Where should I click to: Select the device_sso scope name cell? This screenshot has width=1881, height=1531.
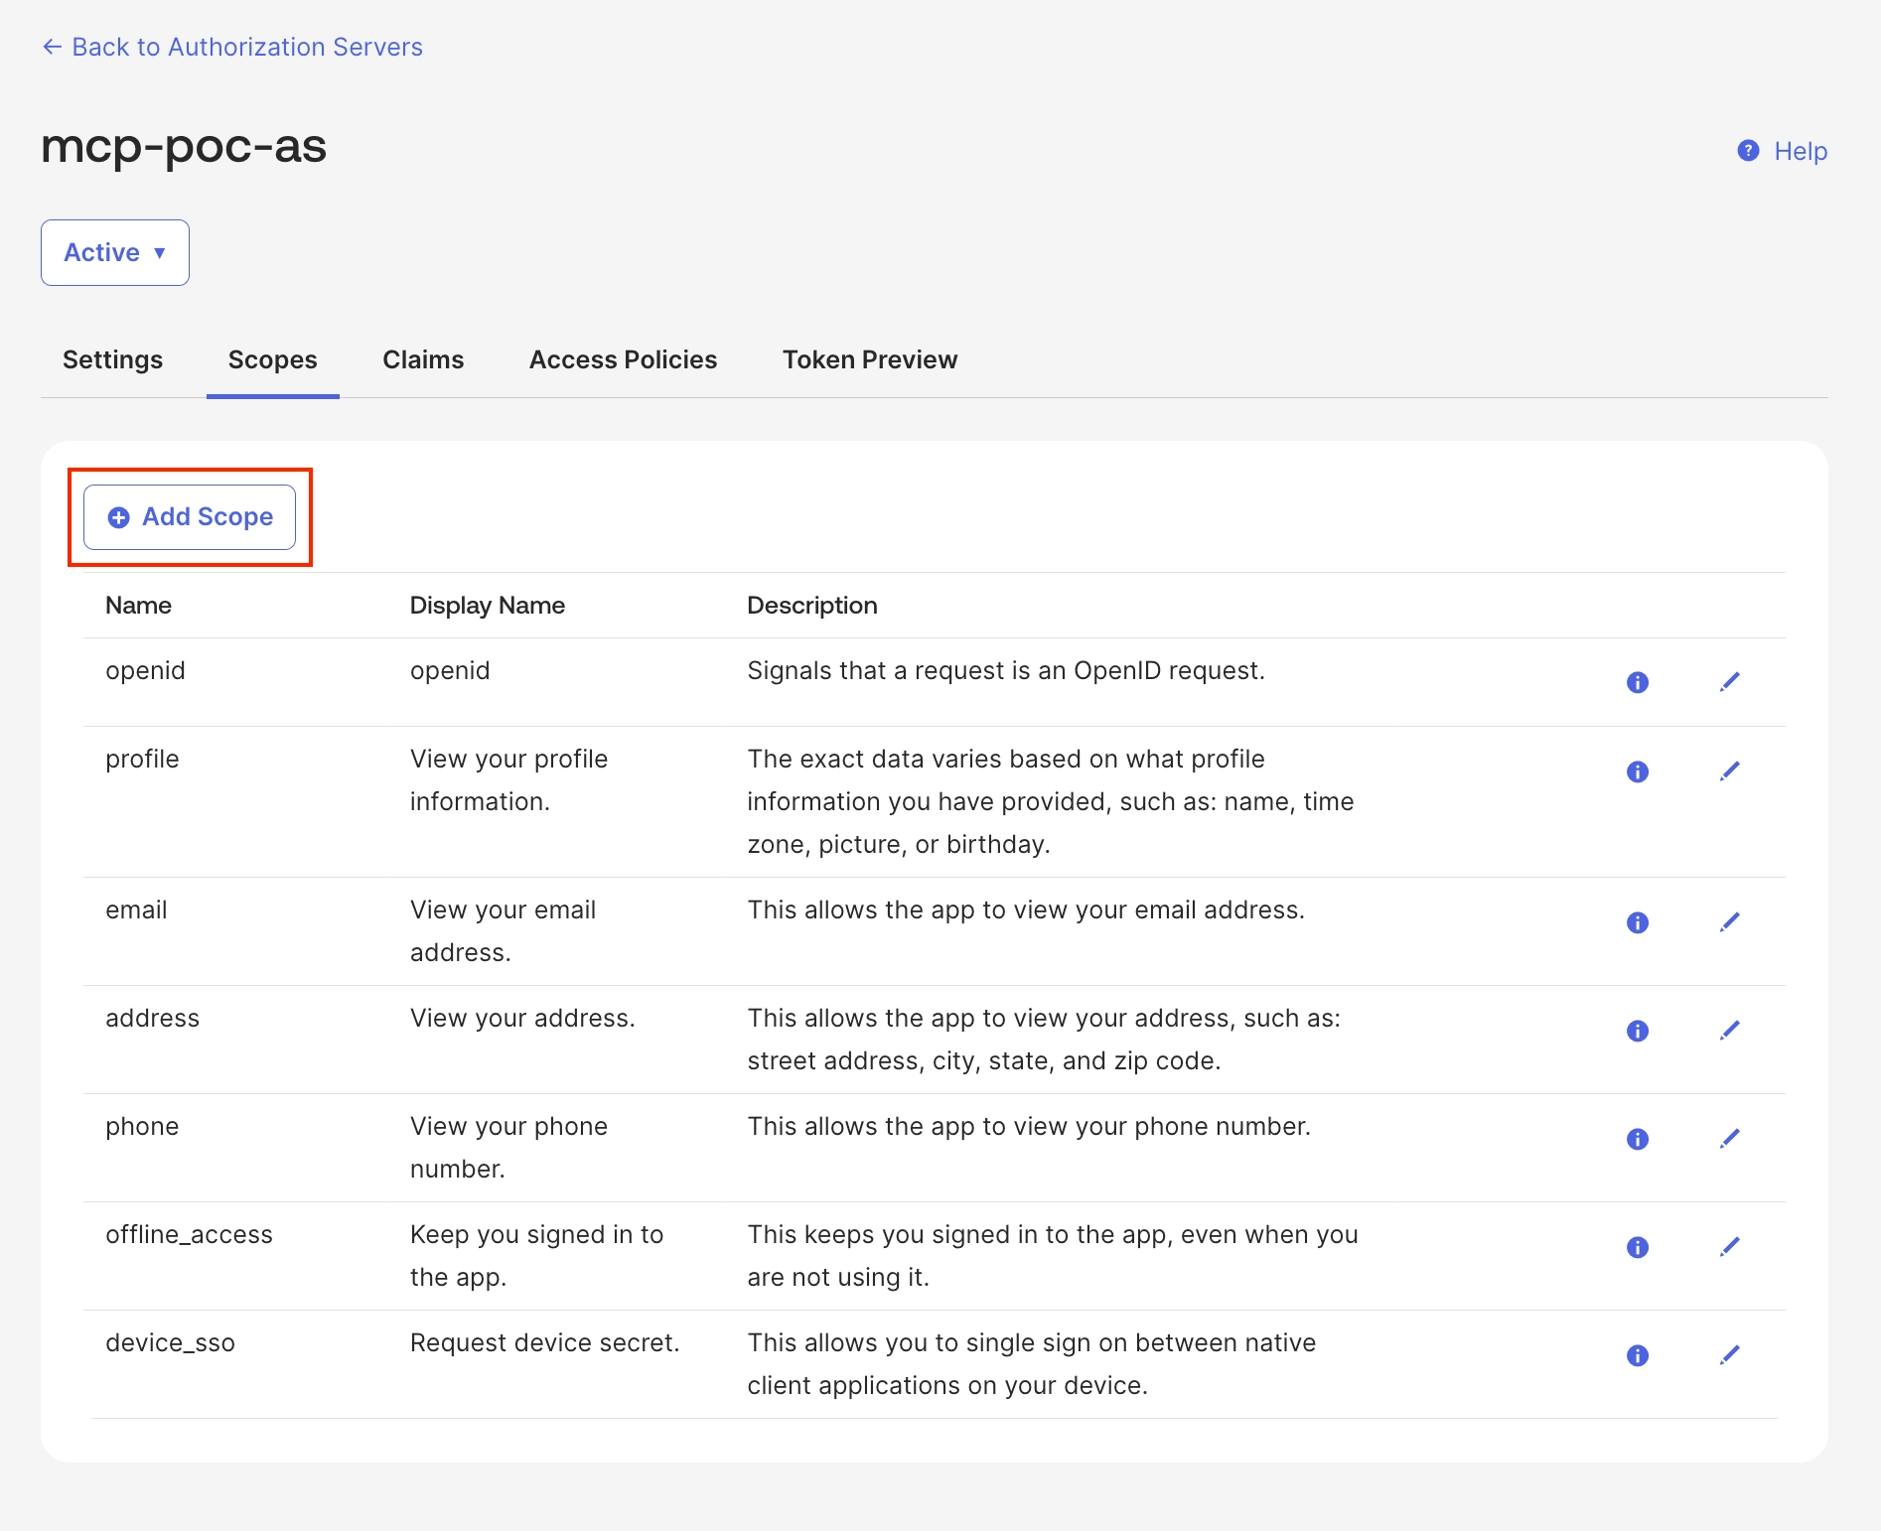tap(170, 1343)
